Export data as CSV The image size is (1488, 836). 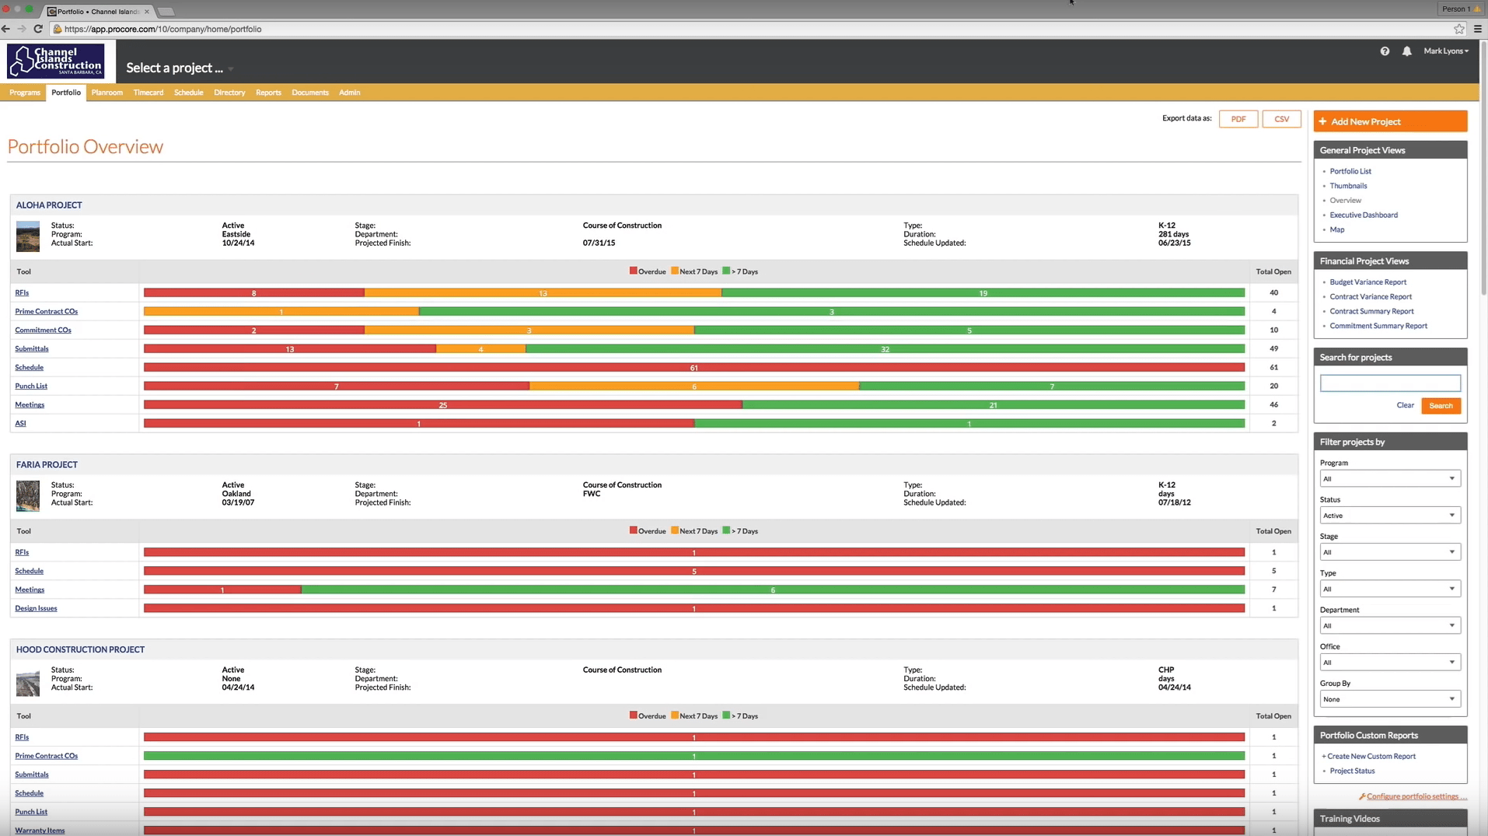pyautogui.click(x=1281, y=119)
